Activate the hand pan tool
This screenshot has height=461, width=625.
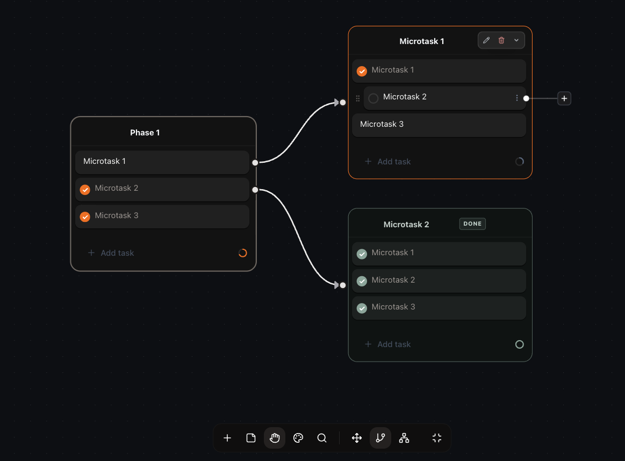point(275,438)
